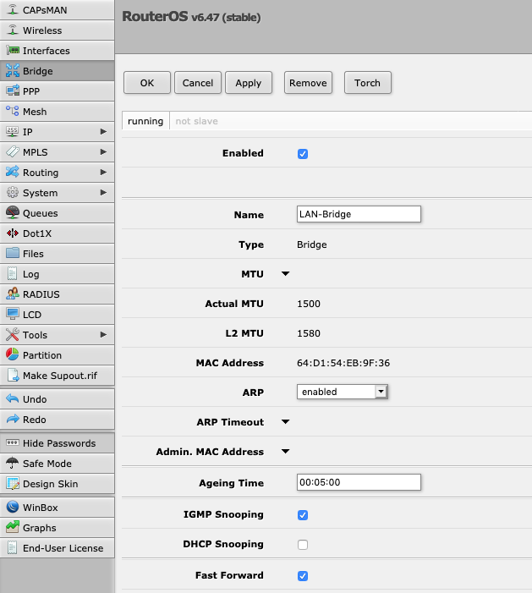The width and height of the screenshot is (532, 593).
Task: Click the System gear icon
Action: pyautogui.click(x=13, y=193)
